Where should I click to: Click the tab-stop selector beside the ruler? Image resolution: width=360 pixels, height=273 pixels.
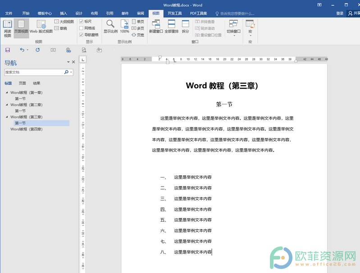pos(83,59)
